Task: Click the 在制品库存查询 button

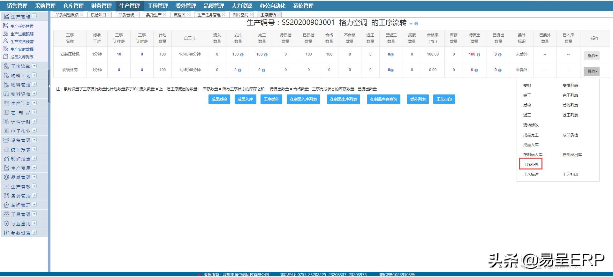Action: tap(383, 99)
